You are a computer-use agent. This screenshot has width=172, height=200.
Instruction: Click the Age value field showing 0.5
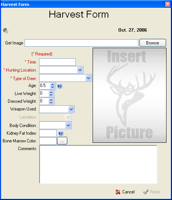[45, 86]
